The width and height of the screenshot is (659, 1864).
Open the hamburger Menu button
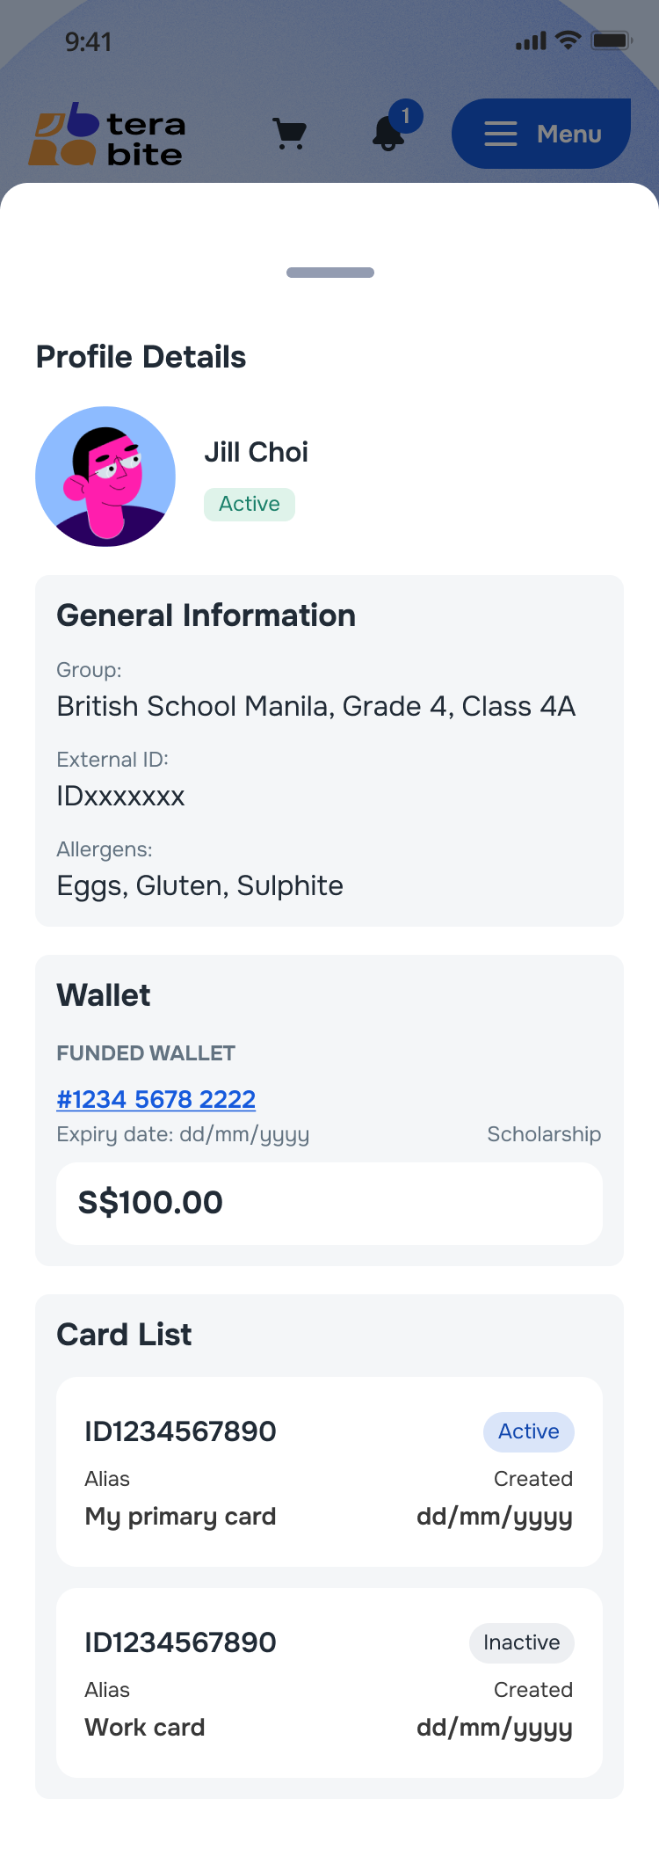pos(541,134)
